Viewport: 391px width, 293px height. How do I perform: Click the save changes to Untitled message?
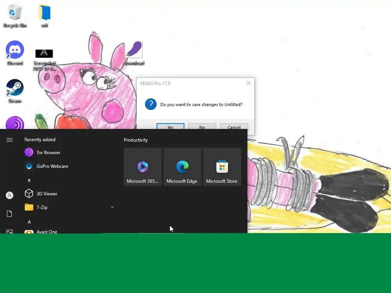click(201, 105)
